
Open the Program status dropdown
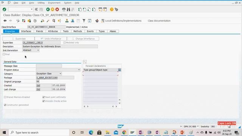(79, 70)
